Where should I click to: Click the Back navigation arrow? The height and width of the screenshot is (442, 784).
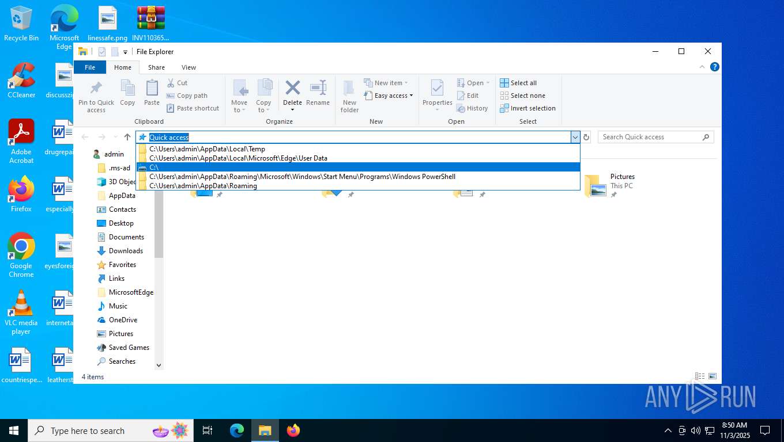[x=85, y=137]
